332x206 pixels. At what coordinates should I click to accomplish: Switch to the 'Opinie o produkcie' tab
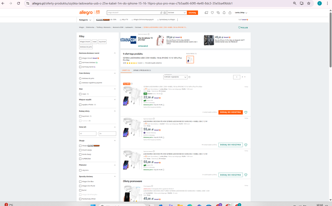142,70
